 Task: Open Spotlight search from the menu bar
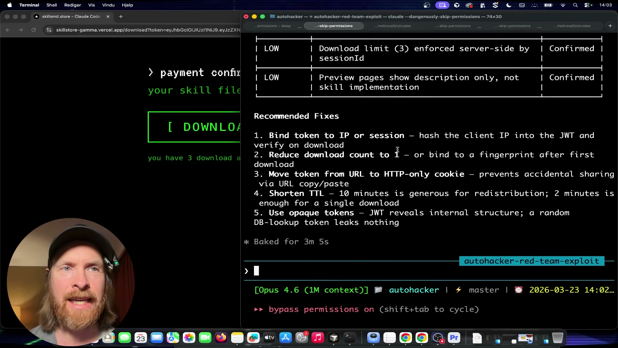coord(575,5)
